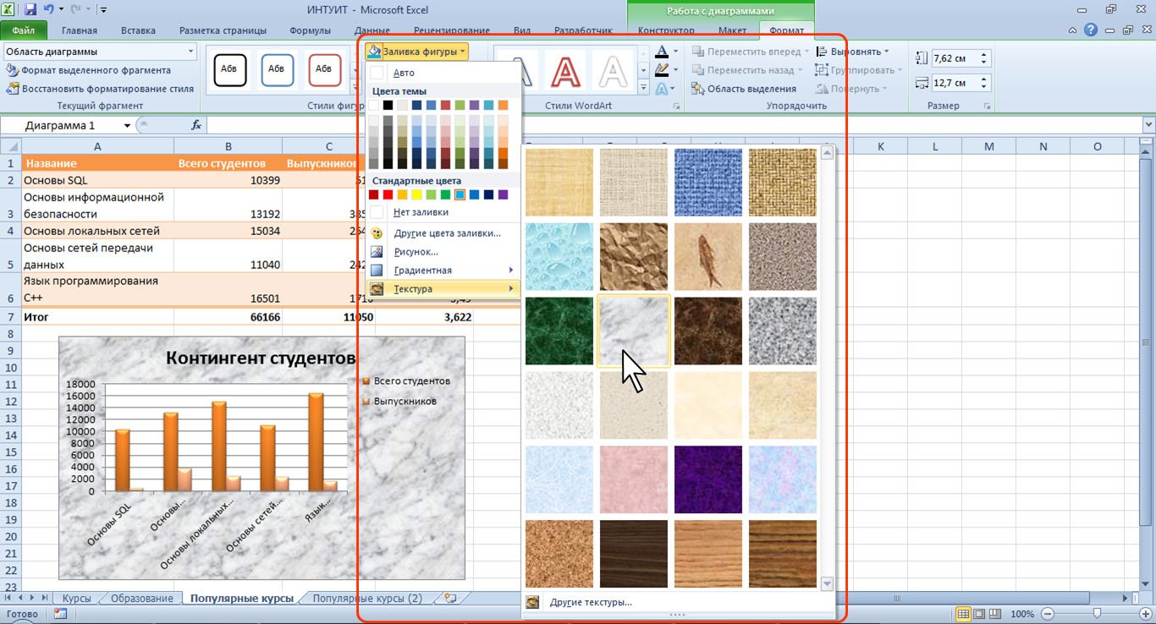Viewport: 1156px width, 624px height.
Task: Select the blue-outlined Абв shape style
Action: pyautogui.click(x=277, y=70)
